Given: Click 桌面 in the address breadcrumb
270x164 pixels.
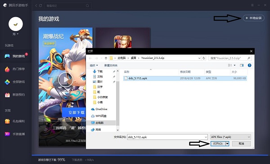Looking at the screenshot, I should [134, 58].
